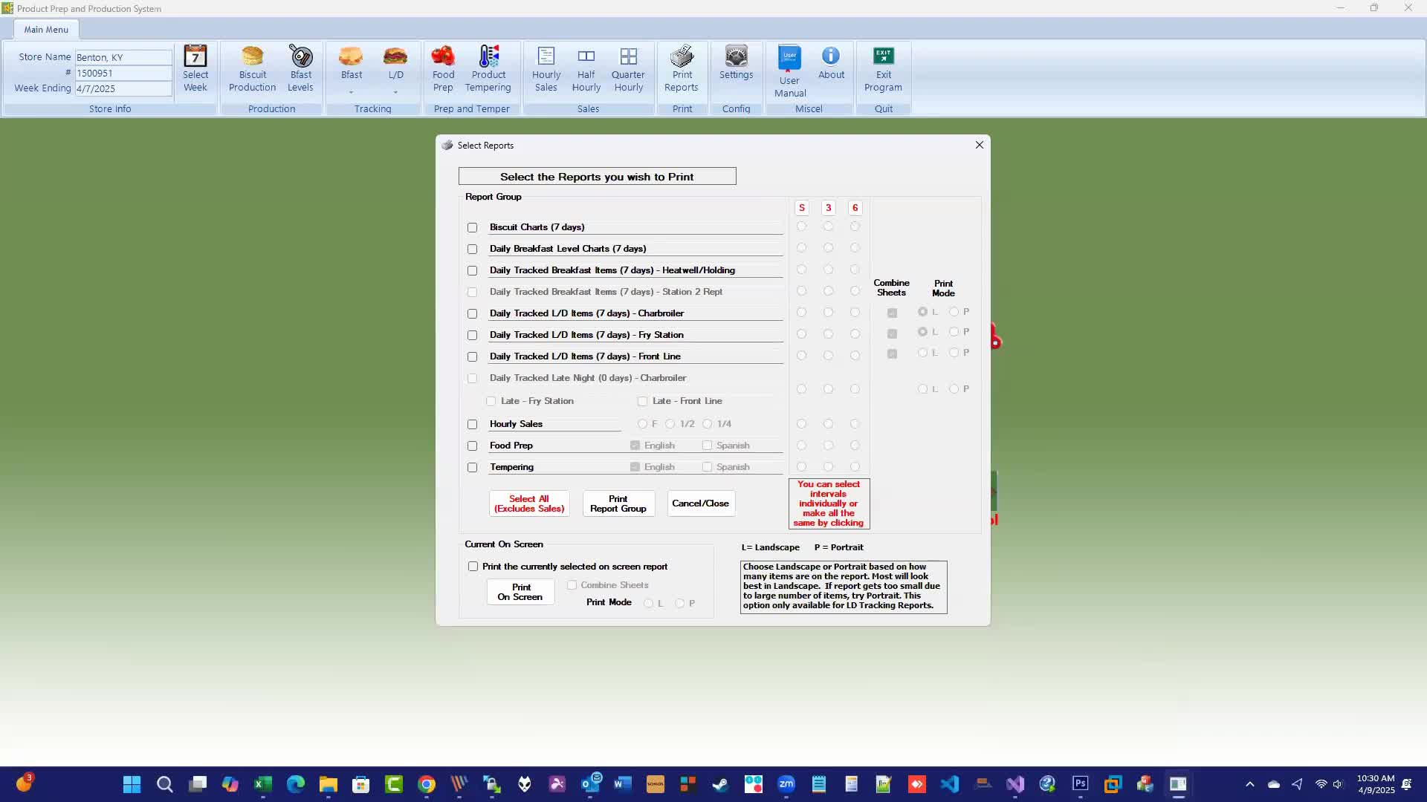Open the Hourly Sales view

(x=546, y=69)
